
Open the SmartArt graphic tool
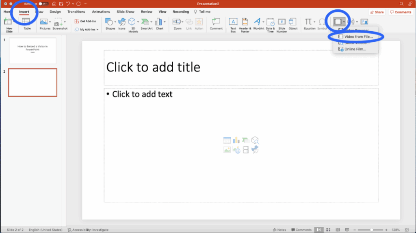pos(146,23)
